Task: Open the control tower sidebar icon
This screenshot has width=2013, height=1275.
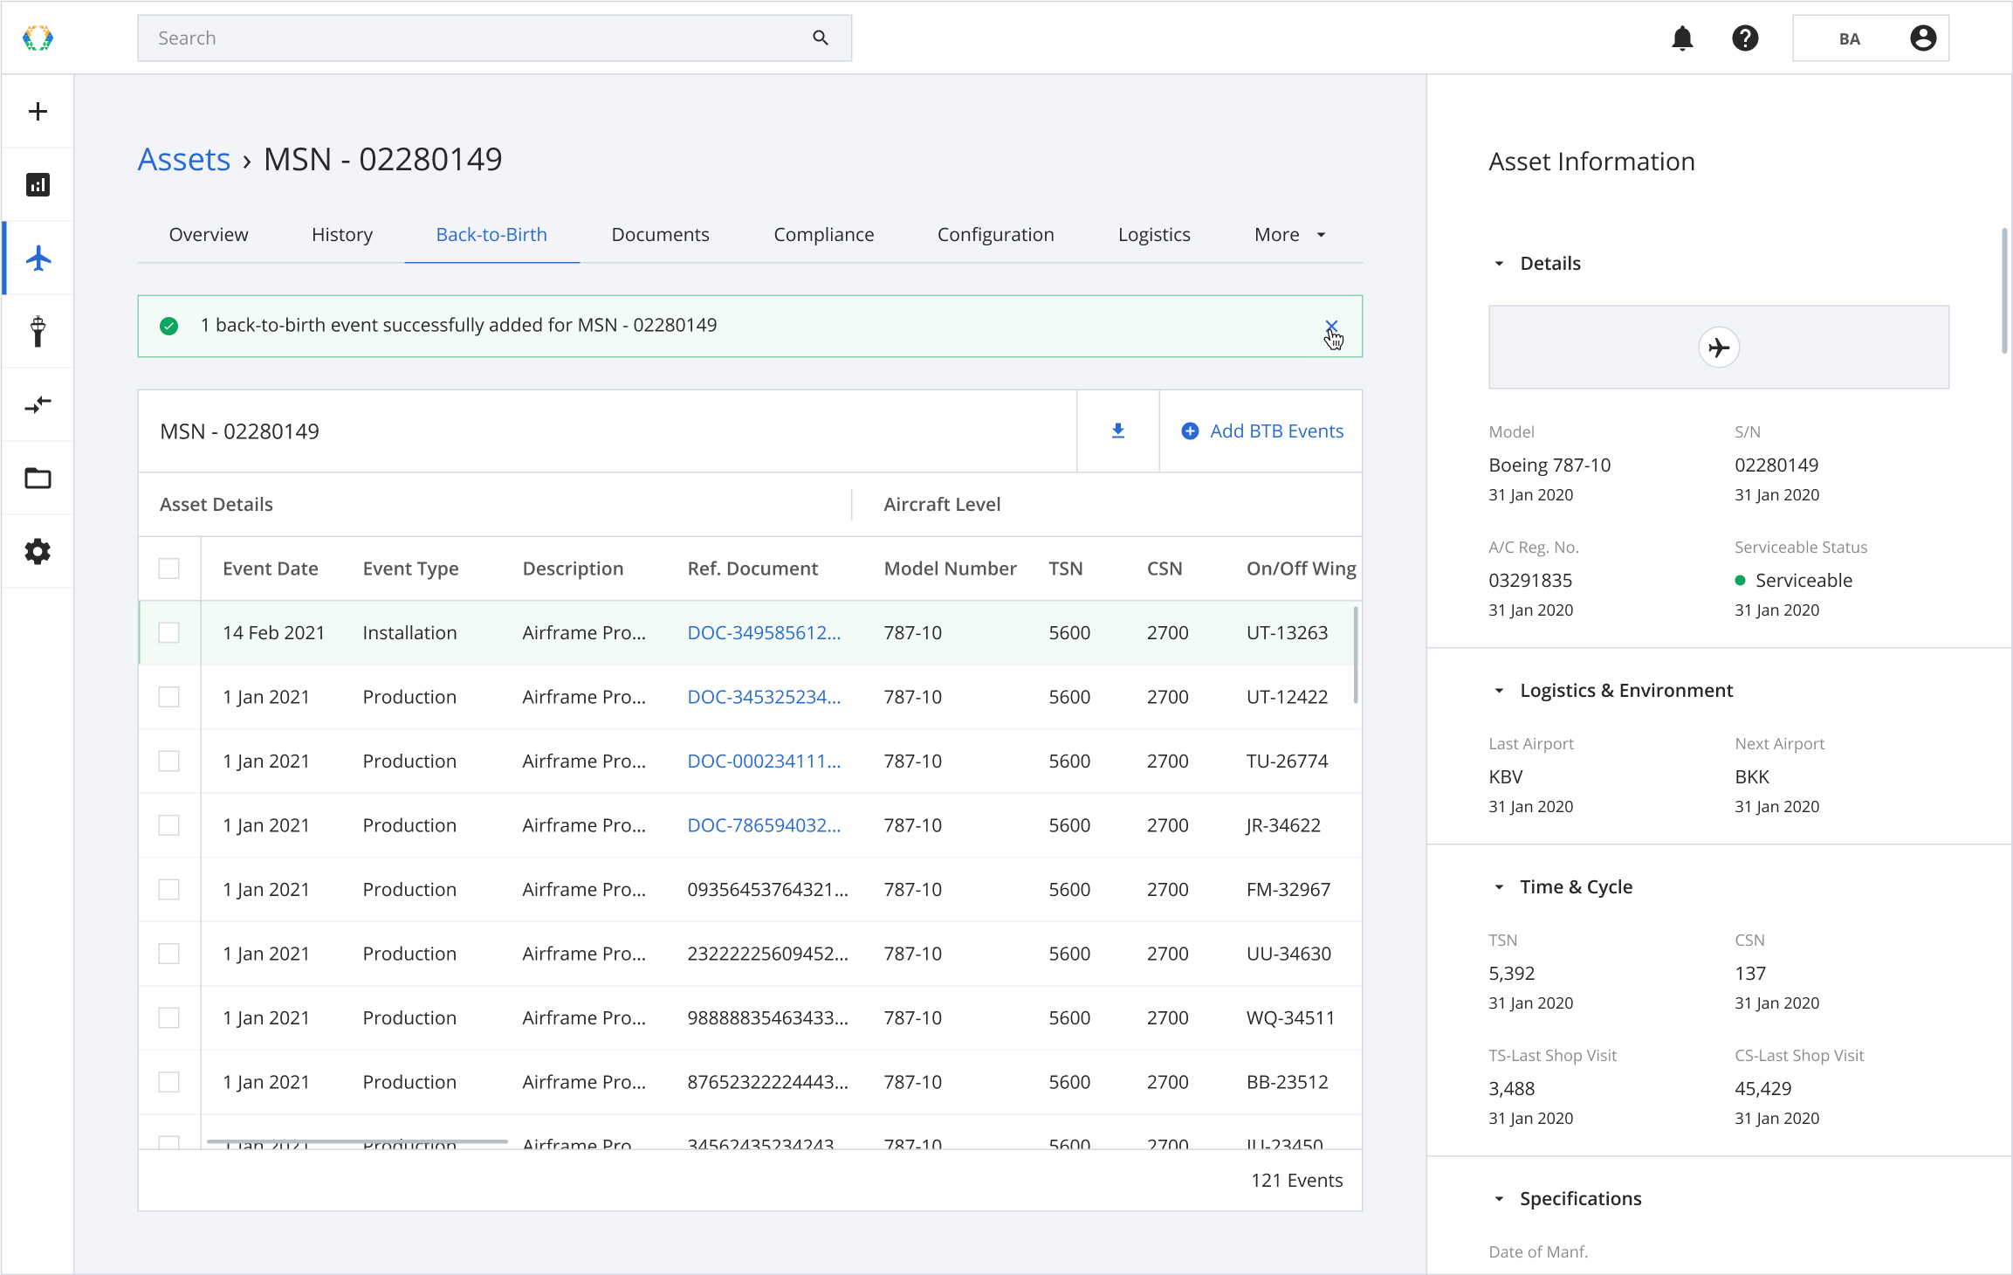Action: tap(38, 331)
